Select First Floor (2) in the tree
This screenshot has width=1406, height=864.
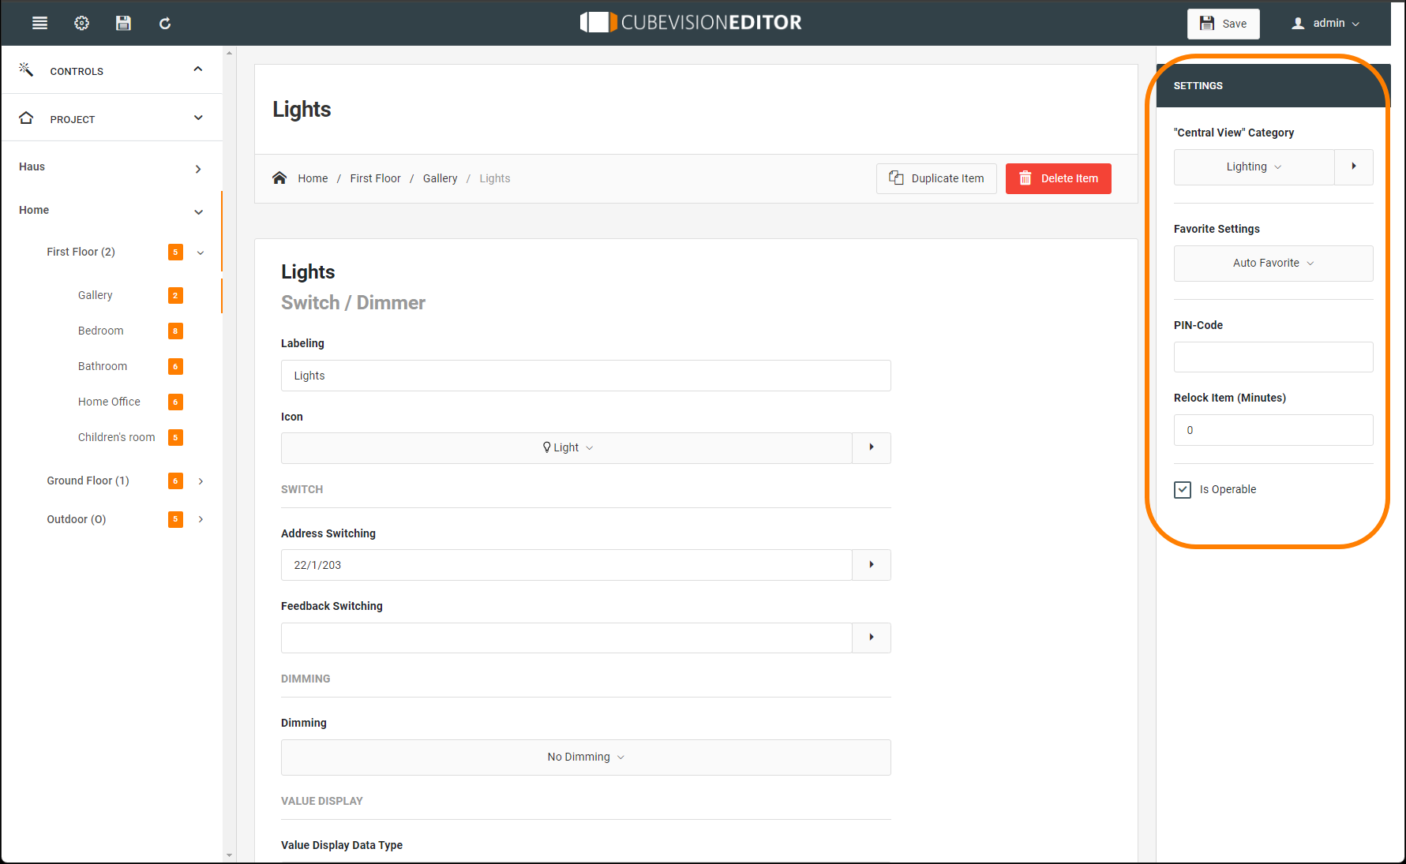pos(81,252)
